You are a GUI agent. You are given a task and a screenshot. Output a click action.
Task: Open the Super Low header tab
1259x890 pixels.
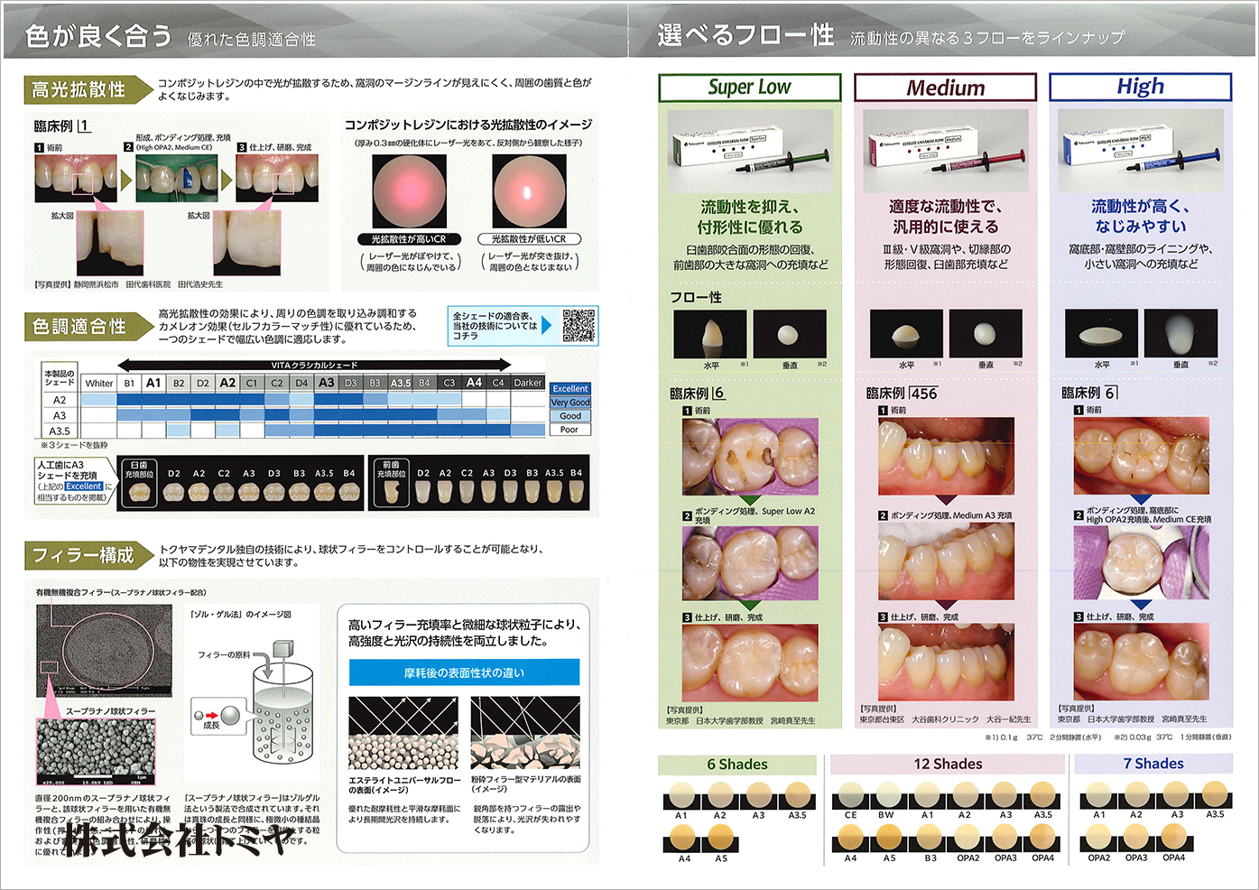pyautogui.click(x=749, y=88)
